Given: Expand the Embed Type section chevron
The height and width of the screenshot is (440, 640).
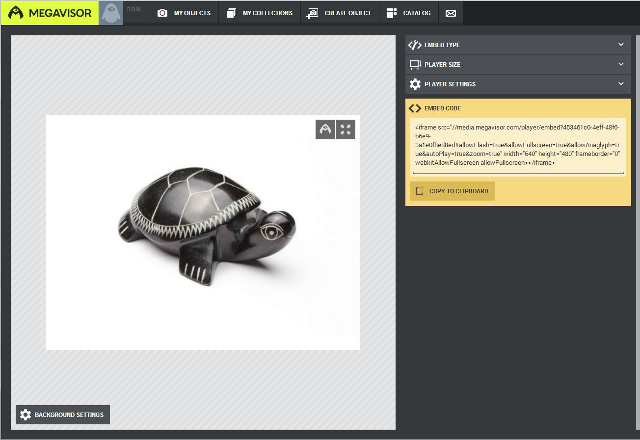Looking at the screenshot, I should tap(621, 45).
